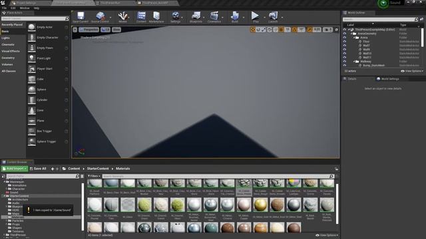Click the Content breadcrumb path
Screen dimensions: 426x239
coord(74,169)
